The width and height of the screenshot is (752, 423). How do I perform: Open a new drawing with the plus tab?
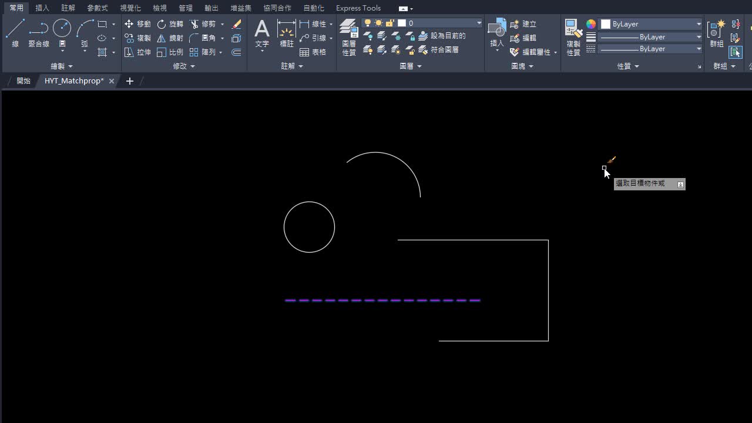tap(129, 80)
